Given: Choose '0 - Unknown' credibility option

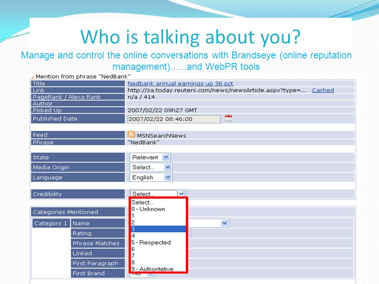Looking at the screenshot, I should 158,209.
